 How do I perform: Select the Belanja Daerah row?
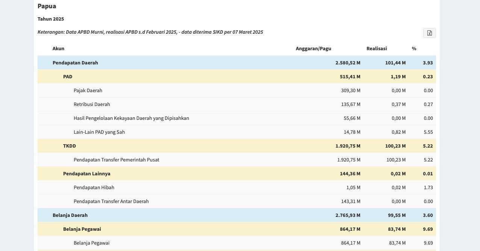pos(237,215)
